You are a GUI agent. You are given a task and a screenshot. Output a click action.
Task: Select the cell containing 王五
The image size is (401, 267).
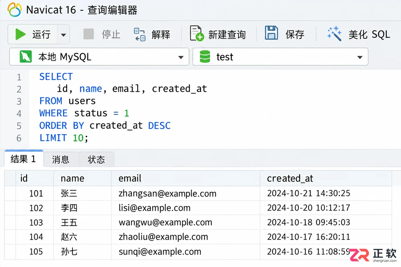coord(82,222)
